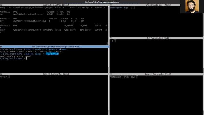Viewport: 204px width, 115px height.
Task: Click the root@mysql-server-0 shell prompt
Action: point(122,77)
